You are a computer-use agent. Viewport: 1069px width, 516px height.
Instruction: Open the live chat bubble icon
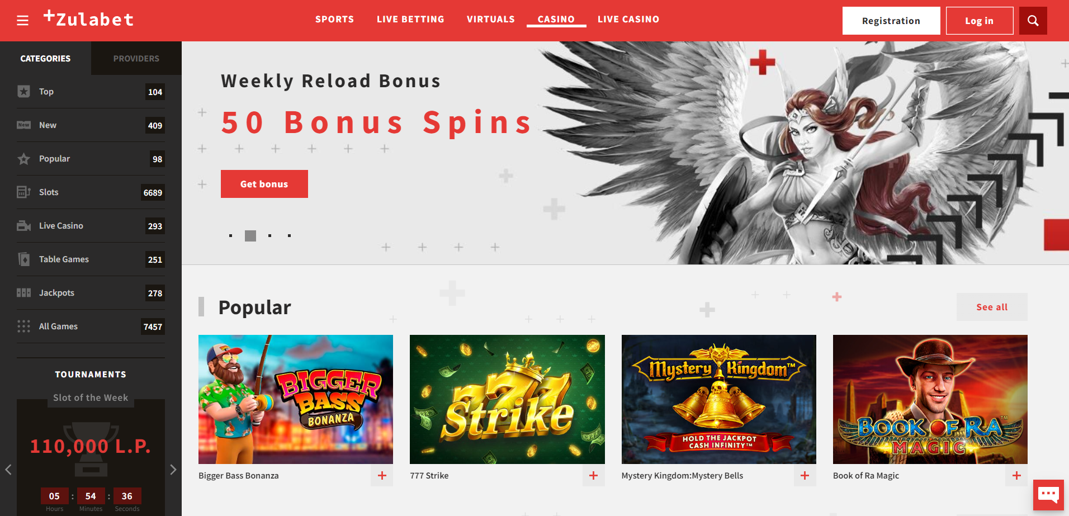coord(1048,495)
